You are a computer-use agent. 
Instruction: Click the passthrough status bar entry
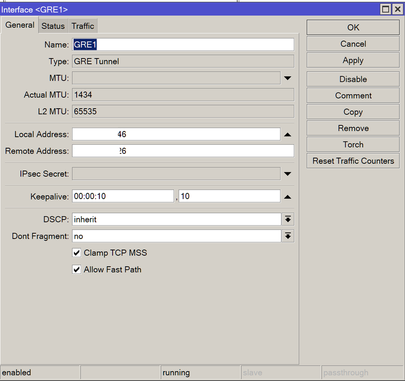pos(363,373)
